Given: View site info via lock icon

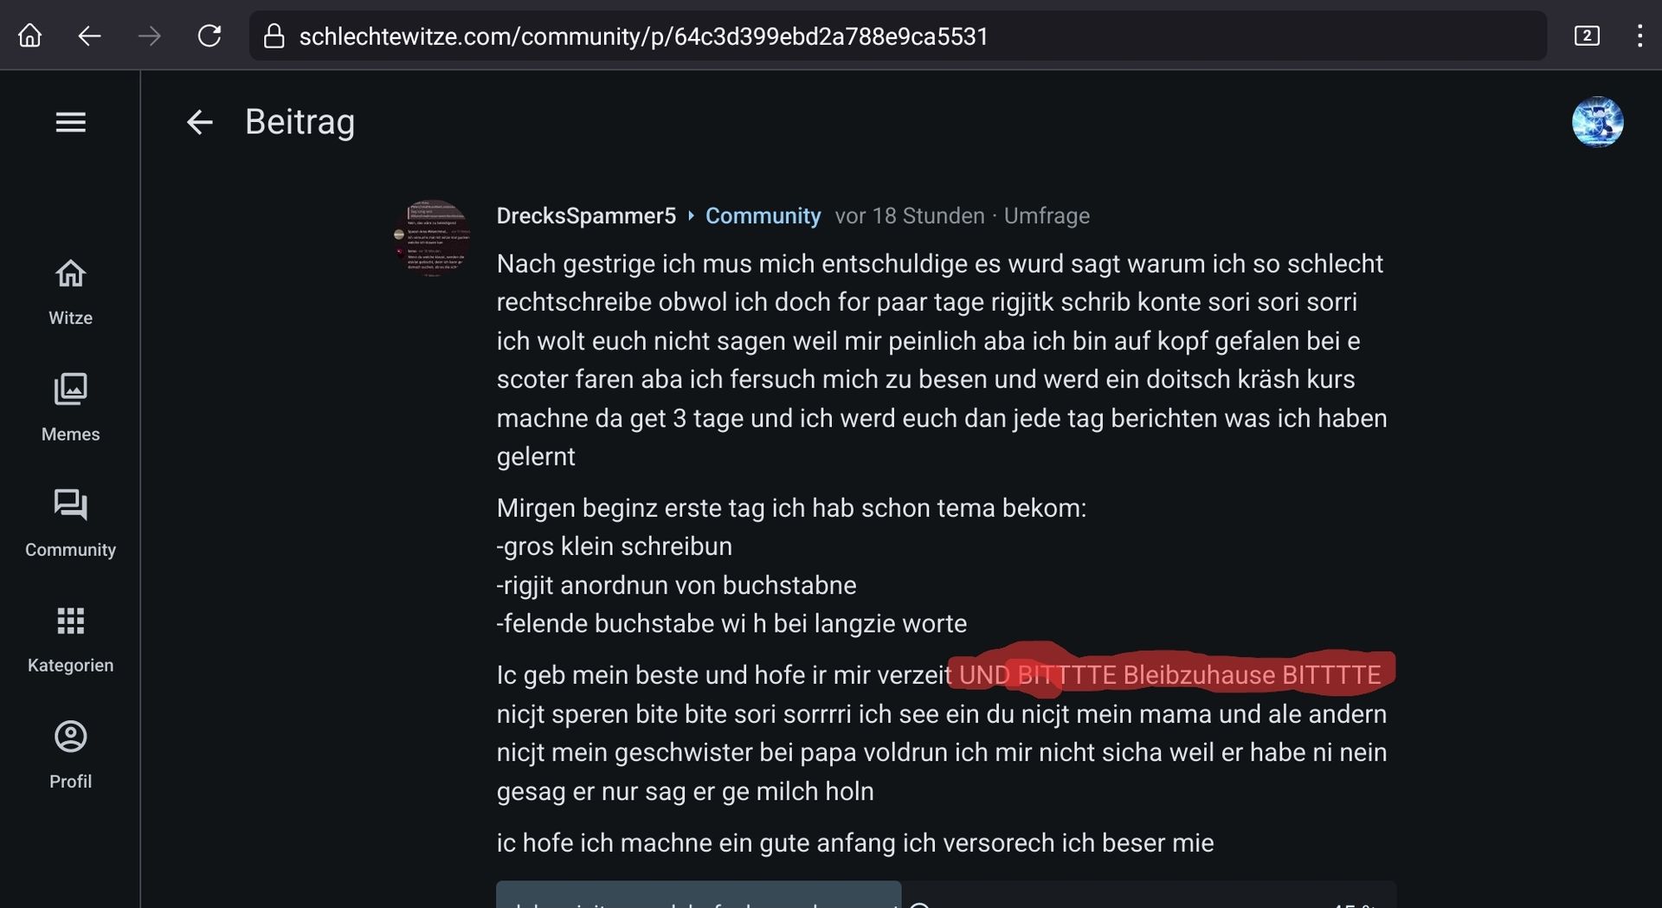Looking at the screenshot, I should coord(274,36).
